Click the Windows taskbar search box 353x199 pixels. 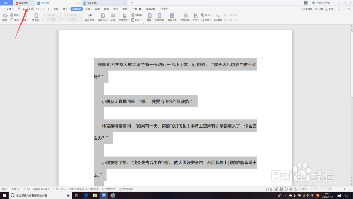pos(41,195)
